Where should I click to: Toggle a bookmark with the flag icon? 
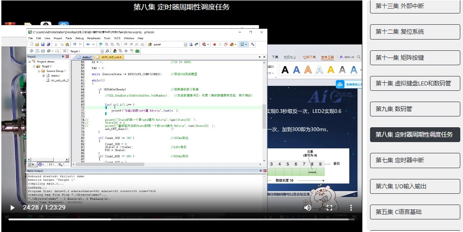coord(101,45)
